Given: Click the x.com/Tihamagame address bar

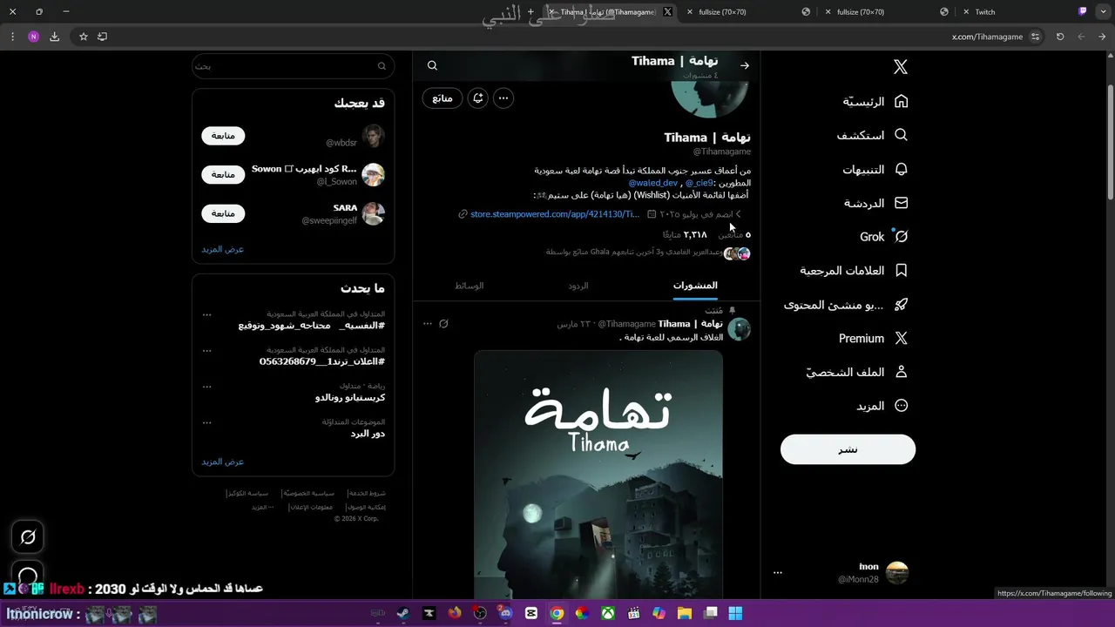Looking at the screenshot, I should 987,37.
